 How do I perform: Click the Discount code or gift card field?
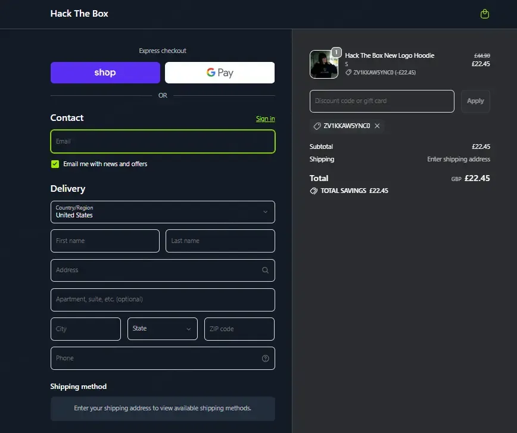[382, 101]
